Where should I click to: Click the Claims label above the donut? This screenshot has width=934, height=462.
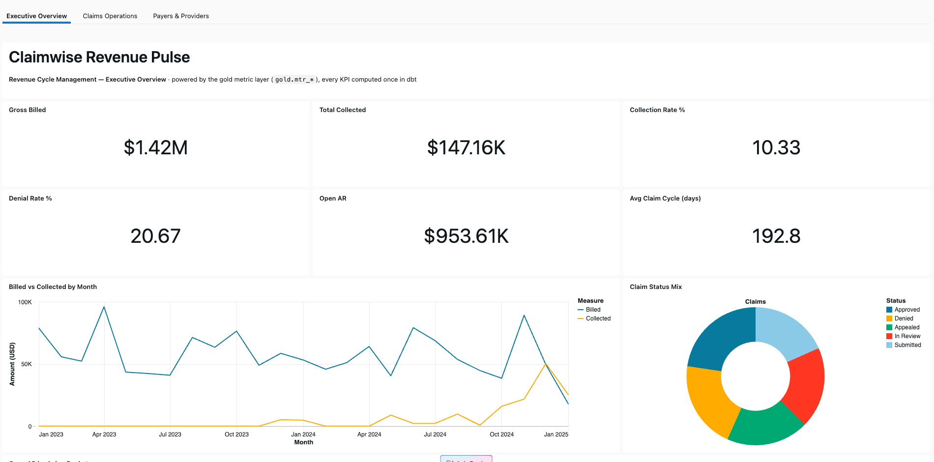(755, 302)
